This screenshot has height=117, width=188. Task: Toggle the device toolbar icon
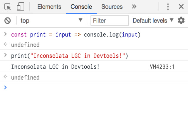click(20, 6)
